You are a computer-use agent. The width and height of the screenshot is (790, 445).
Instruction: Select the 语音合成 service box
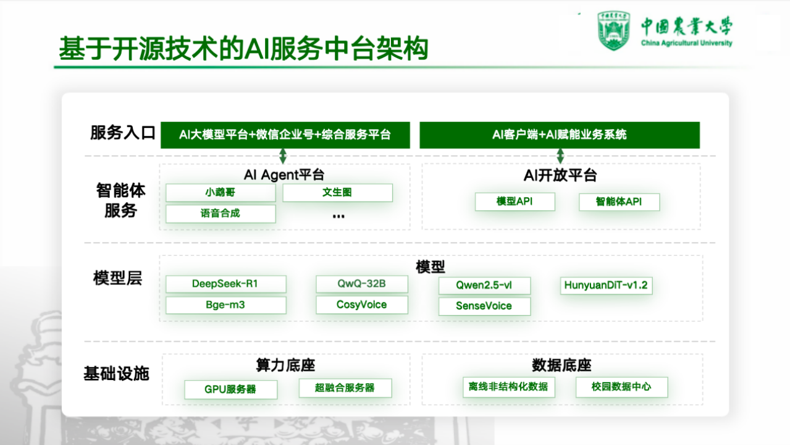pyautogui.click(x=220, y=214)
